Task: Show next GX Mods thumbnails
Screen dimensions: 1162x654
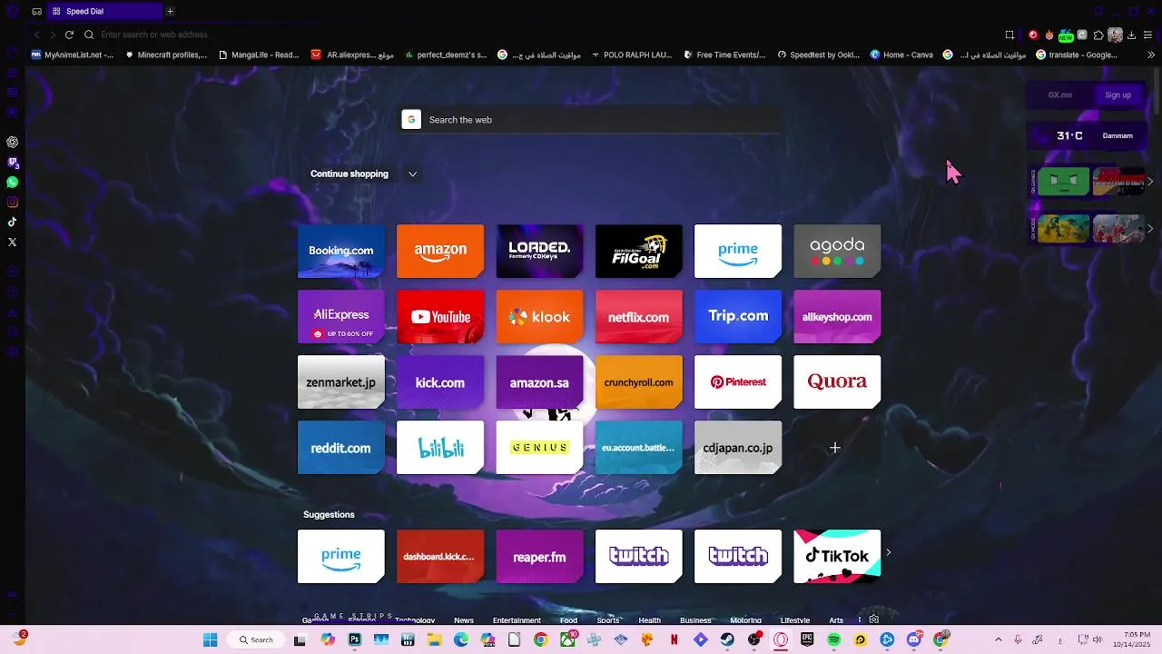Action: [1150, 228]
